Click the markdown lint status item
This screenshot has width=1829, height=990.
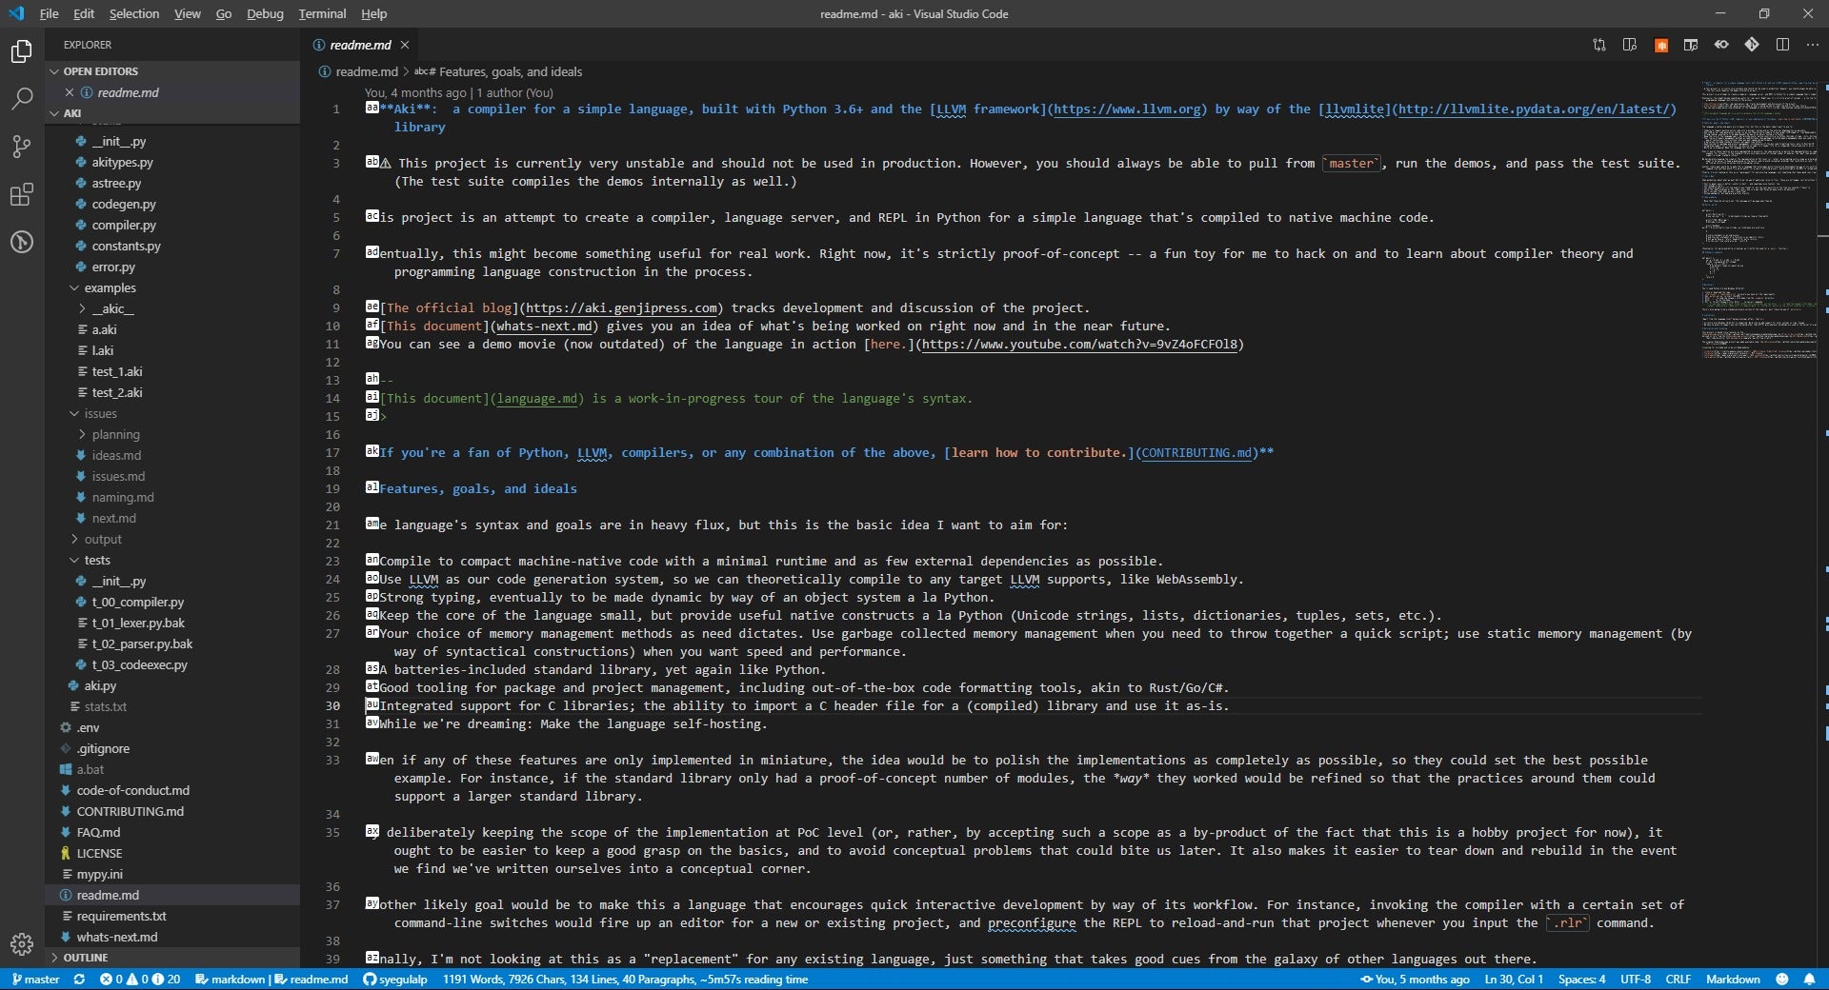click(x=271, y=980)
